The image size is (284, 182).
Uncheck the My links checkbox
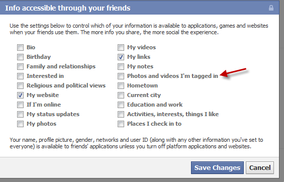tap(121, 57)
